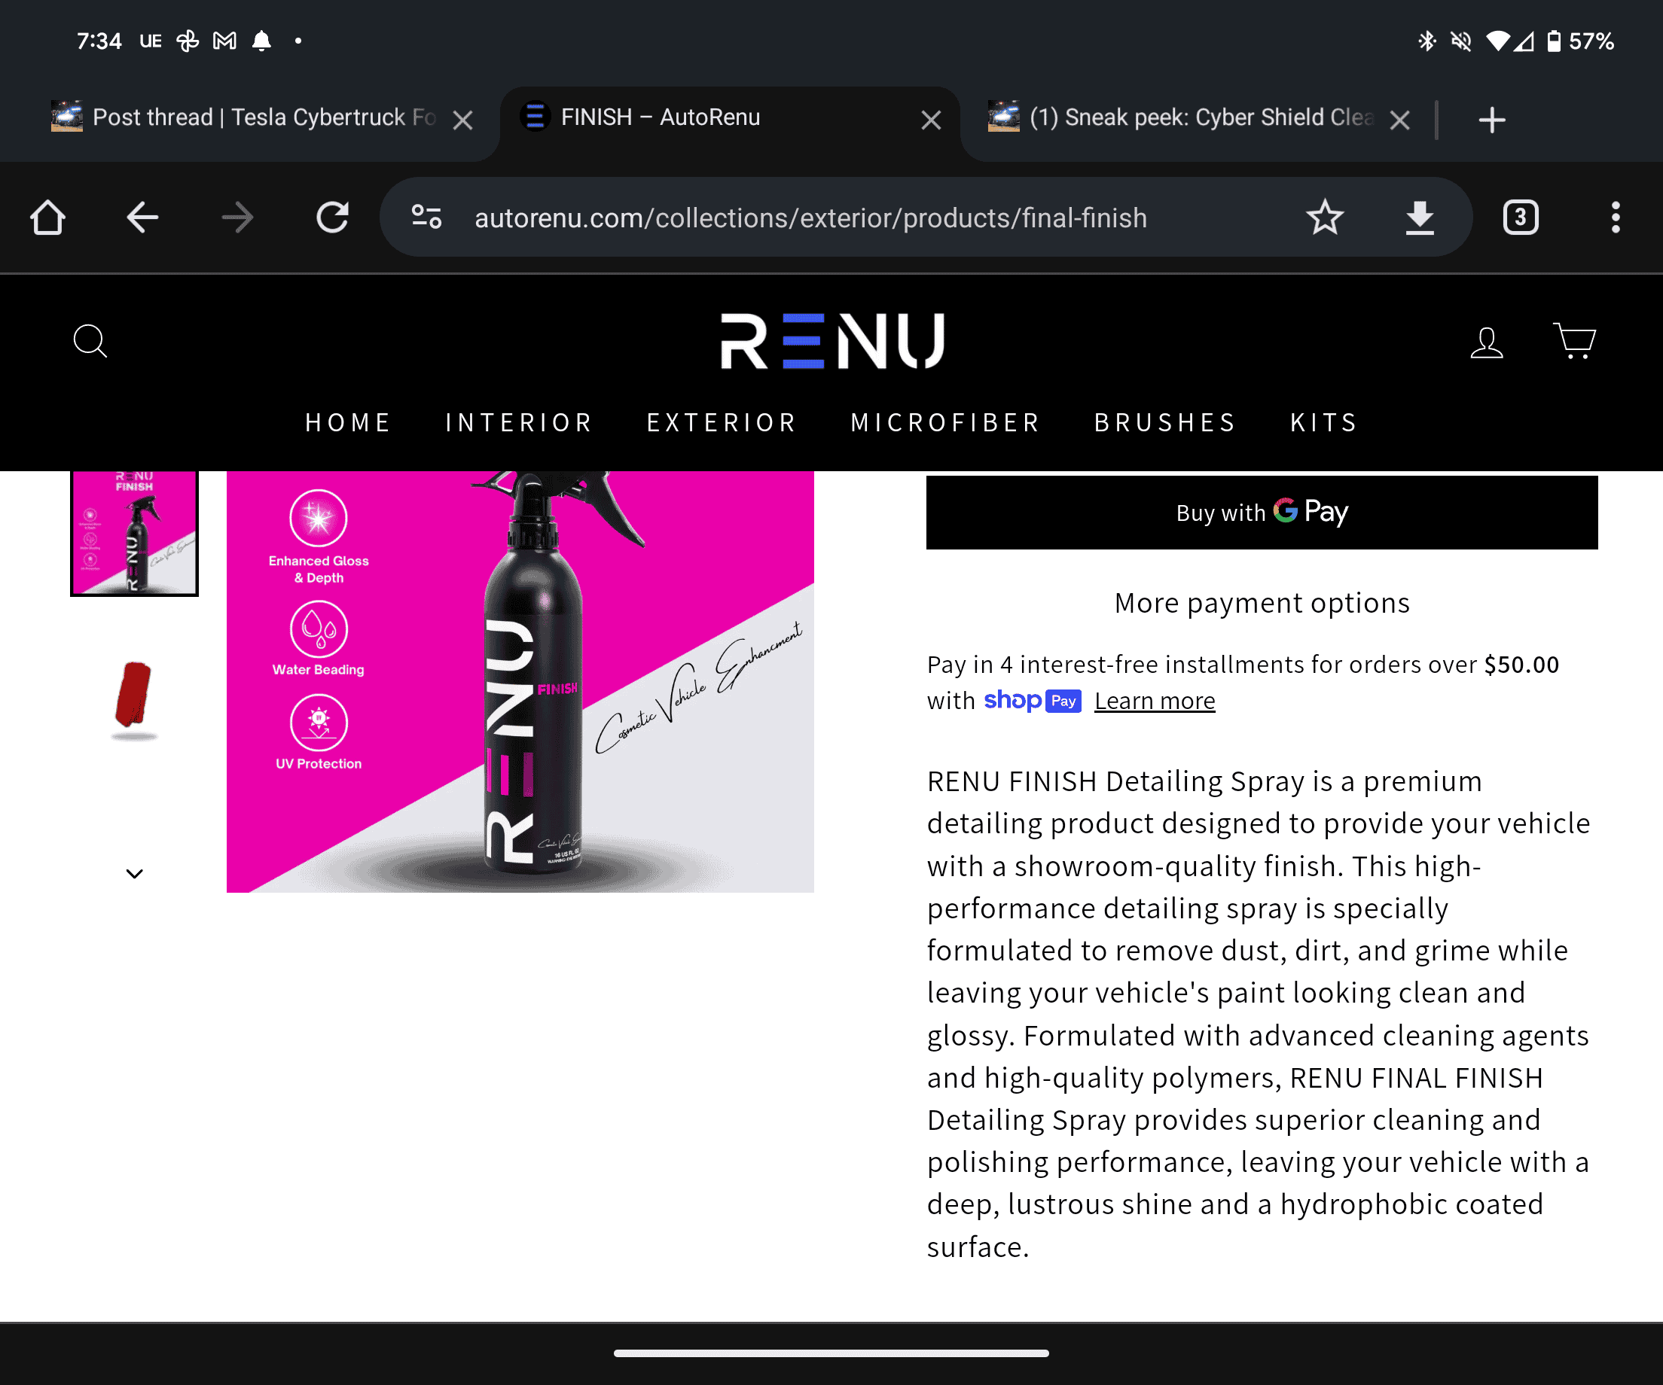Open site settings icon in address bar
This screenshot has width=1663, height=1385.
(426, 217)
